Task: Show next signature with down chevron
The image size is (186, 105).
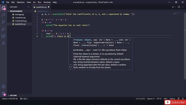Action: pos(70,69)
